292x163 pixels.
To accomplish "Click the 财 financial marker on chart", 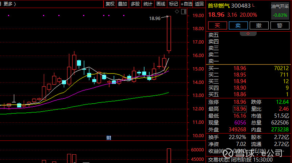I will 108,138.
